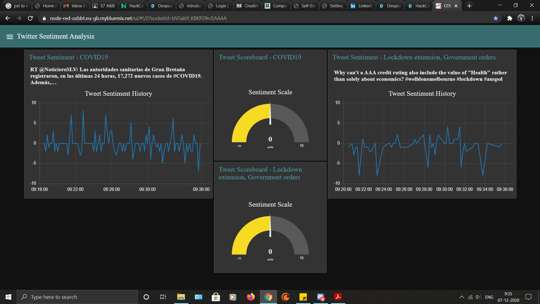Open the notification action center
Viewport: 540px width, 304px height.
tap(528, 297)
